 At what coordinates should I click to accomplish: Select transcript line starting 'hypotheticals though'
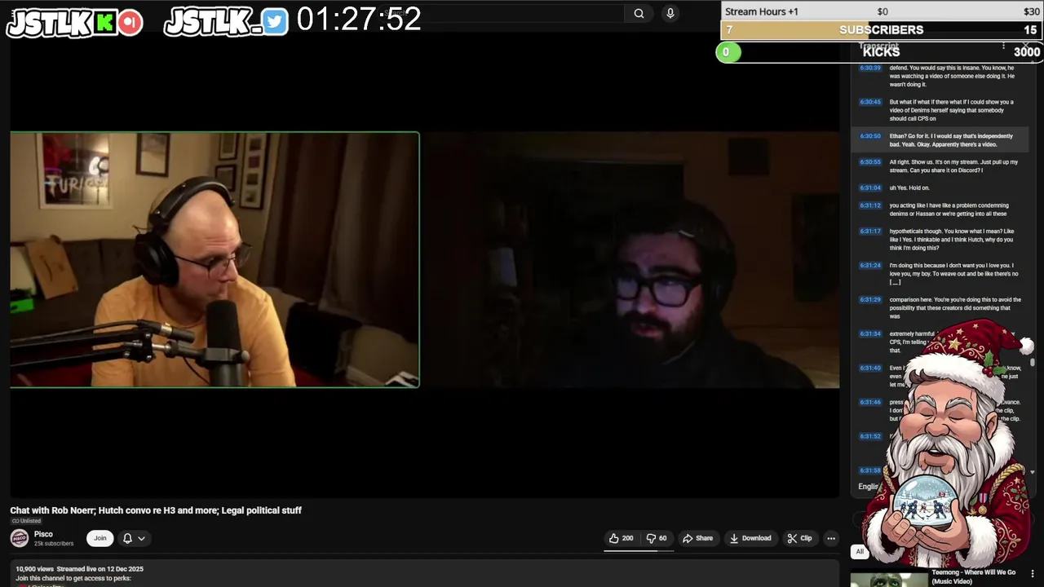(952, 240)
